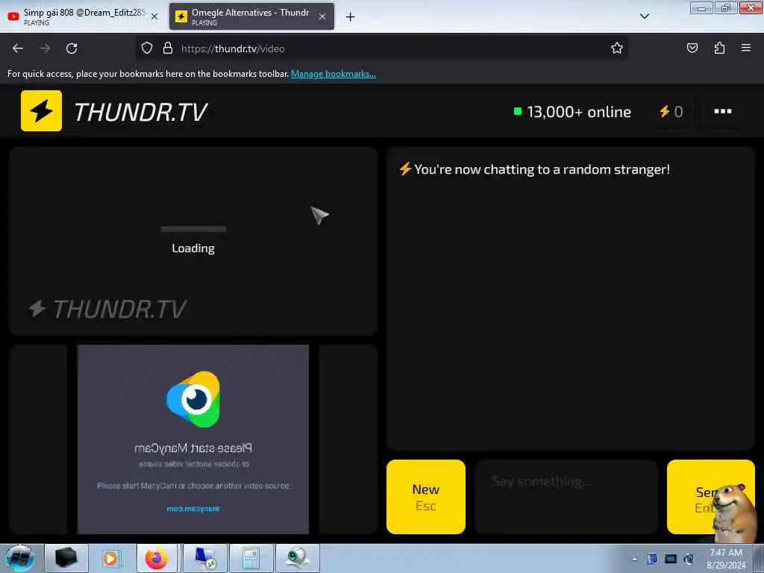Image resolution: width=764 pixels, height=573 pixels.
Task: Expand the list all tabs chevron
Action: [644, 16]
